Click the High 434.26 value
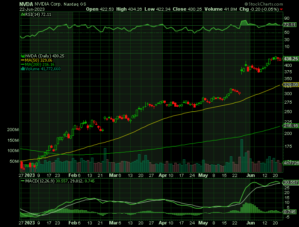The width and height of the screenshot is (299, 227). tap(129, 9)
